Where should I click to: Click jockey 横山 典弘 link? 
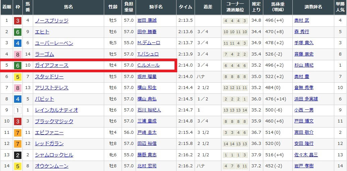point(147,99)
